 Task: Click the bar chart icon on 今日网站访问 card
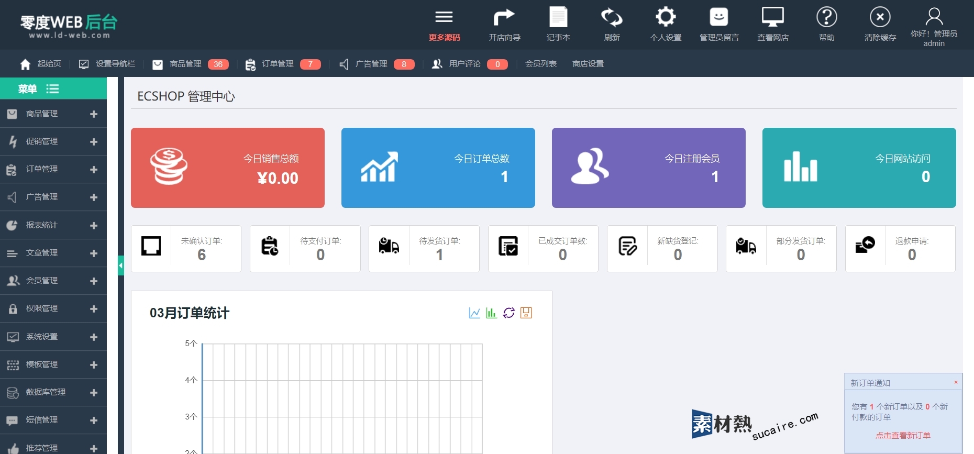point(800,166)
